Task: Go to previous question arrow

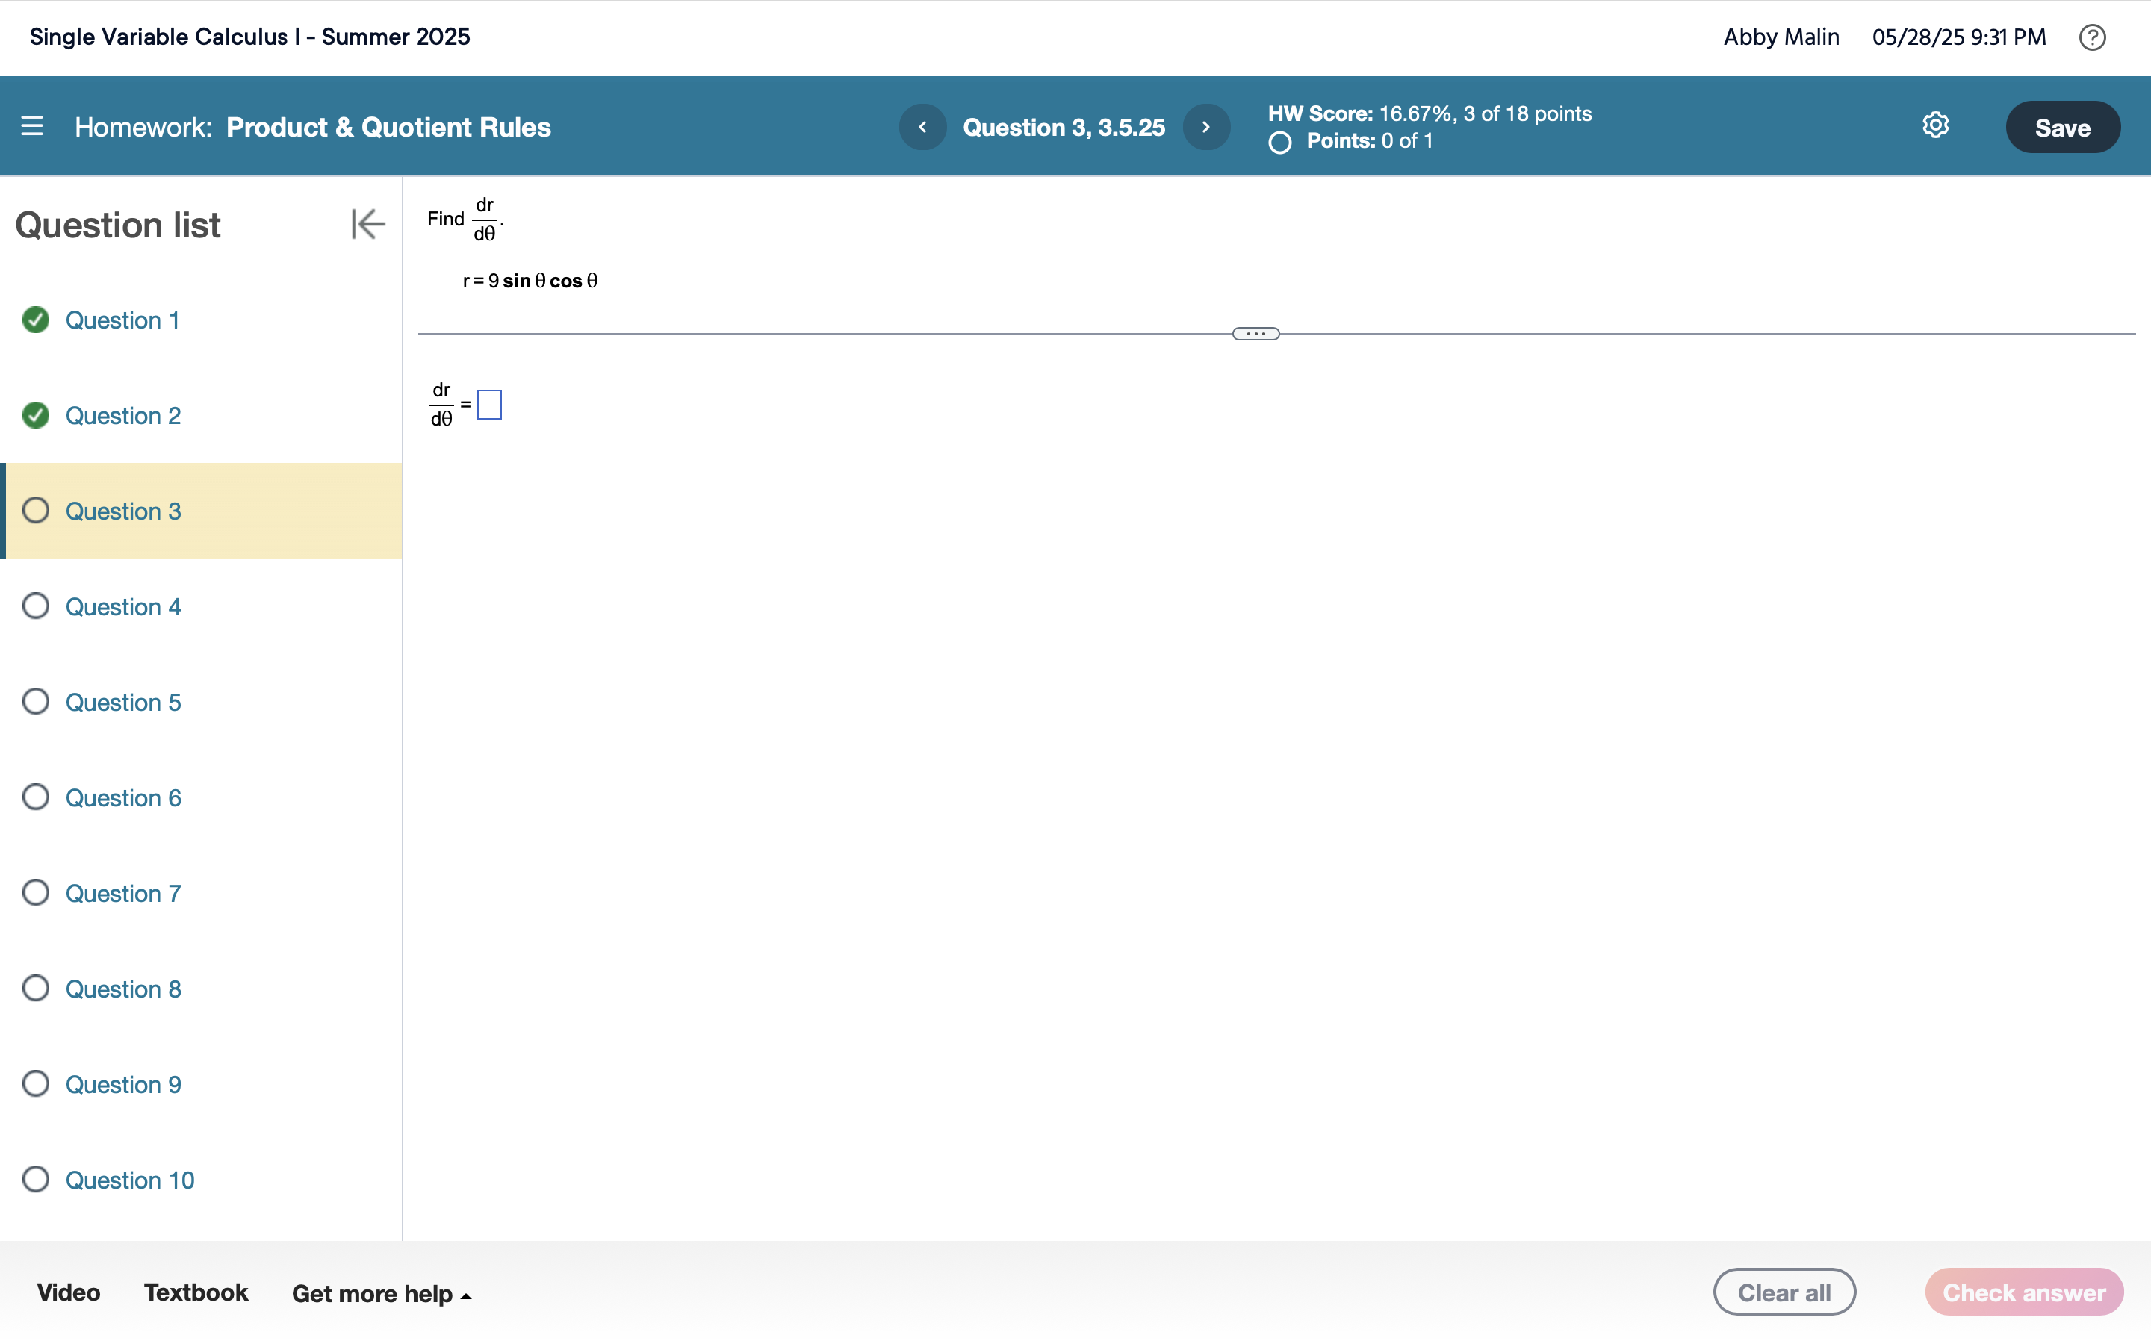Action: coord(922,127)
